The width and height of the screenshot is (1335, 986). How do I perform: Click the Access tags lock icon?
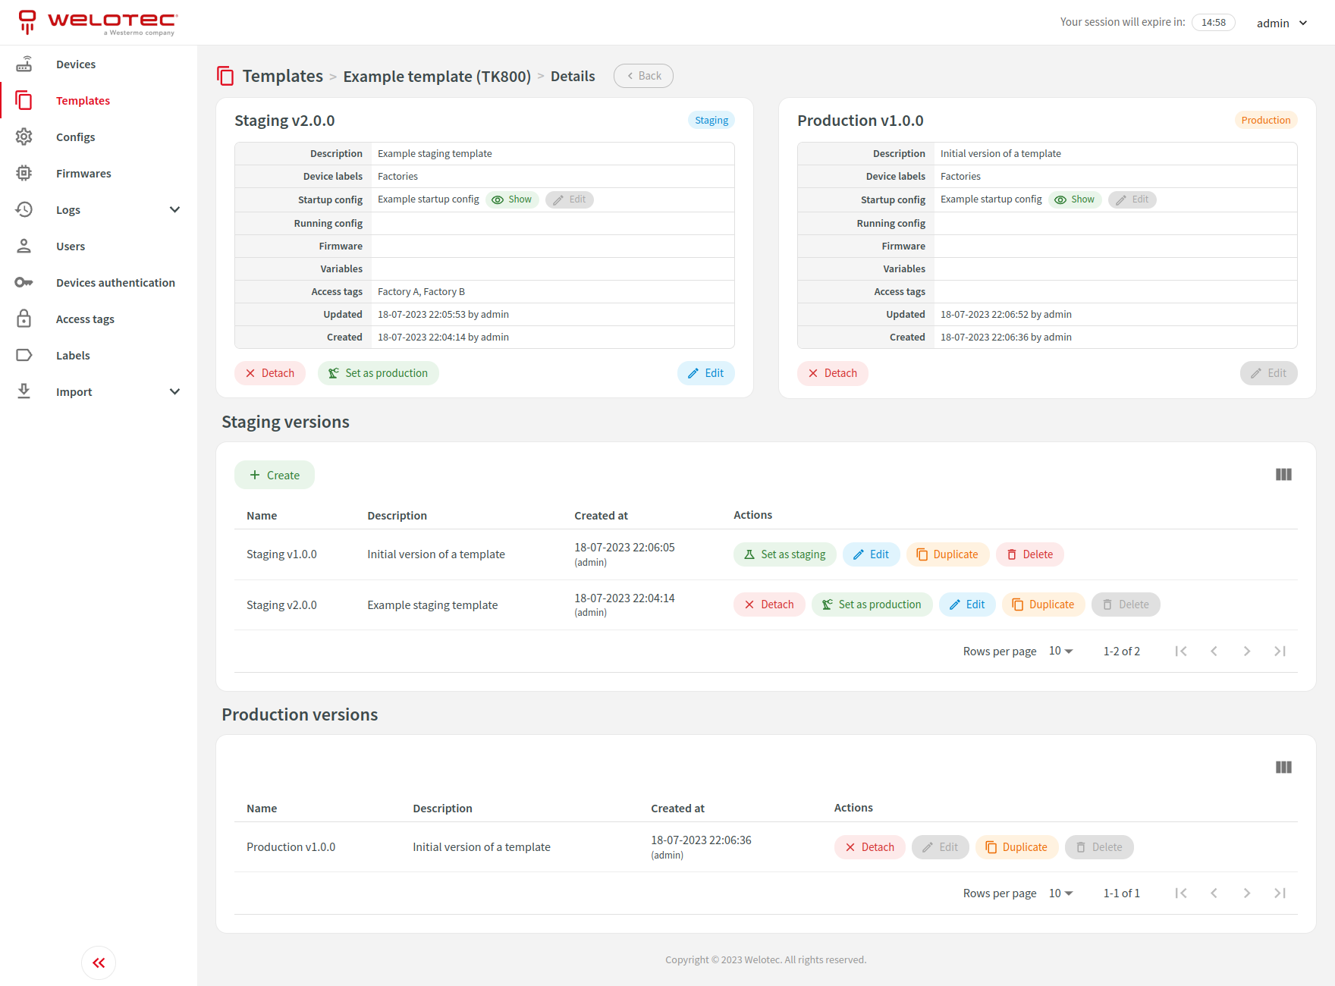point(24,319)
